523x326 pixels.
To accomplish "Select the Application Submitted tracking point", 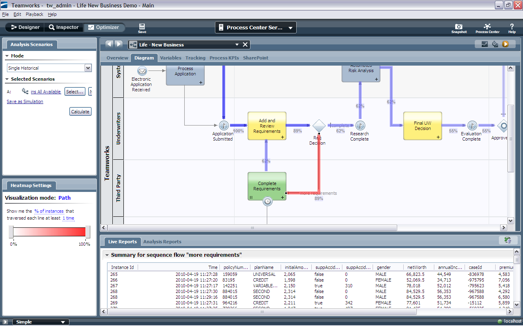I will (224, 125).
